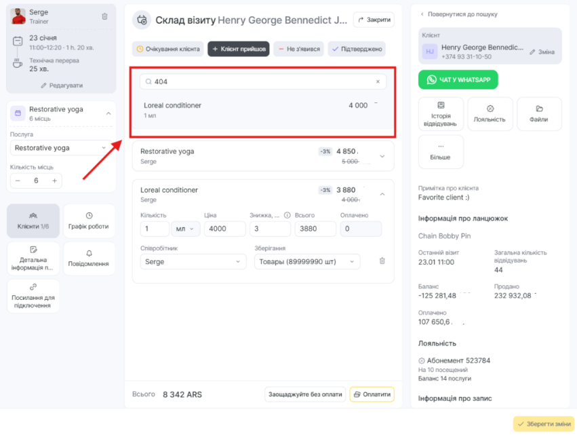The image size is (577, 437).
Task: Set visit status to Confirmed
Action: click(x=357, y=49)
